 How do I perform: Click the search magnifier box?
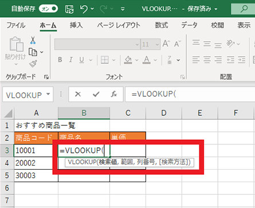click(244, 9)
